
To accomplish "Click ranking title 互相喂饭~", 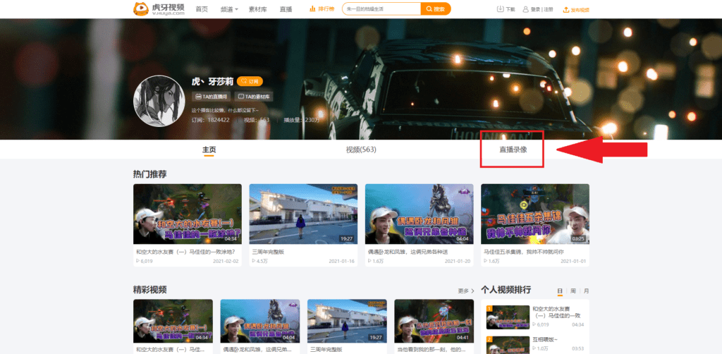I will 545,340.
